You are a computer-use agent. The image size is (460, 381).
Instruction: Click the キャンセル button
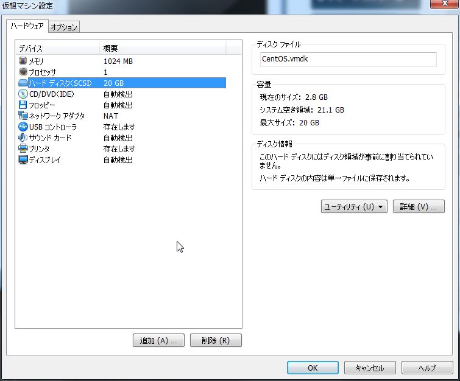[370, 368]
